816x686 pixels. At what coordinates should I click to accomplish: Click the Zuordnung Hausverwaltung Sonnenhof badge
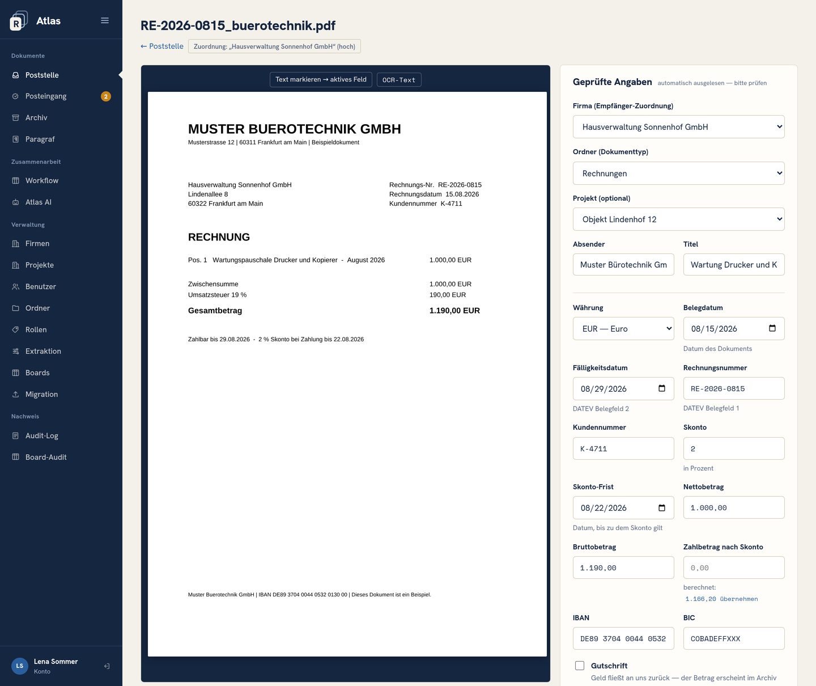pyautogui.click(x=274, y=46)
